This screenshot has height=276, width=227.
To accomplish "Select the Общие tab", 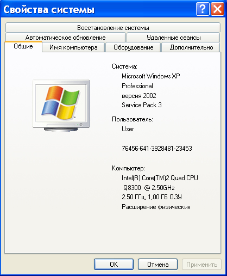I will pos(23,46).
